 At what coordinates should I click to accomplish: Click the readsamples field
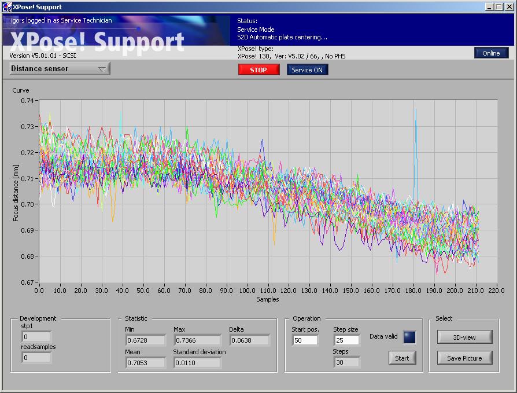click(x=36, y=358)
